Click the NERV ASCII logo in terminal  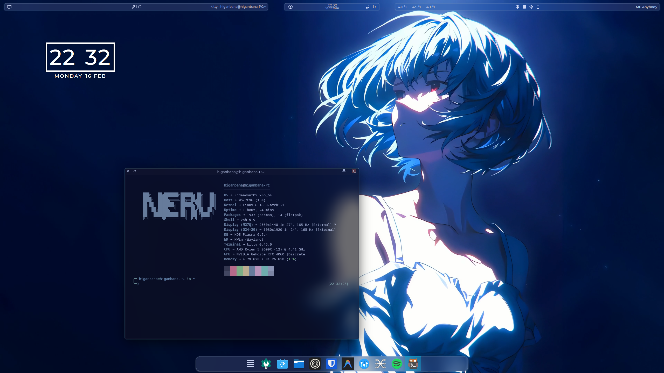[179, 206]
